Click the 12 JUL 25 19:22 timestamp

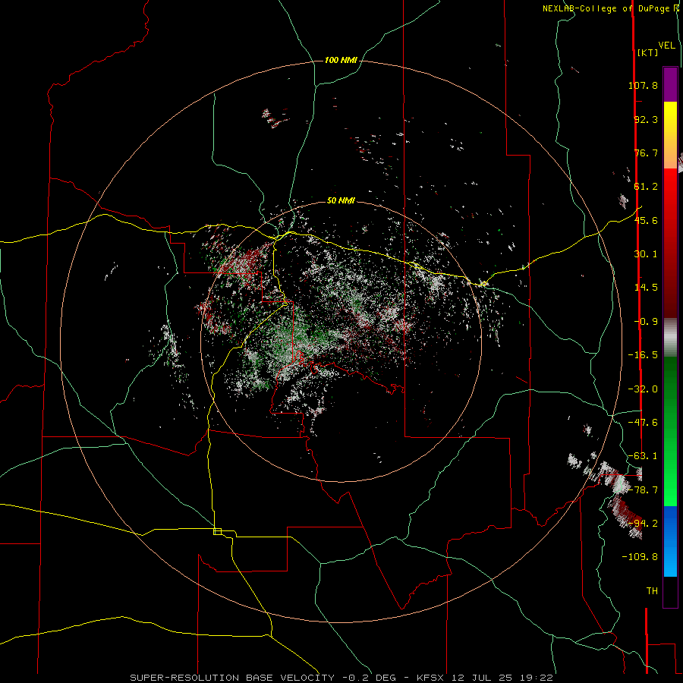coord(502,678)
